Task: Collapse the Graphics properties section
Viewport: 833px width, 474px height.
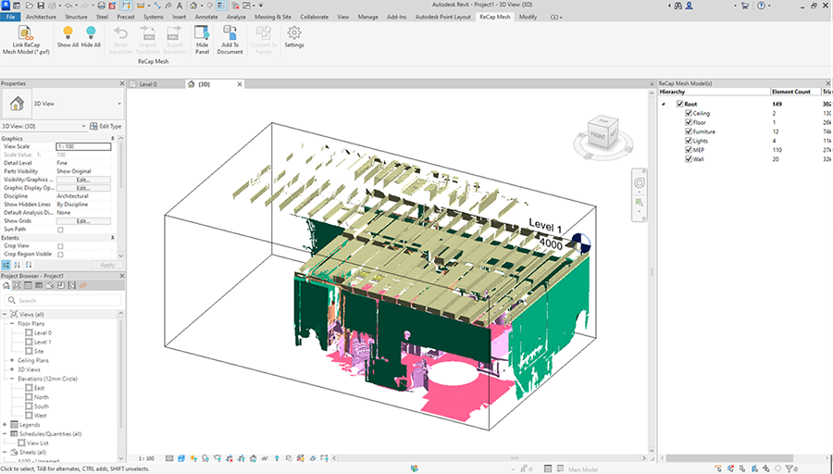Action: click(x=113, y=138)
